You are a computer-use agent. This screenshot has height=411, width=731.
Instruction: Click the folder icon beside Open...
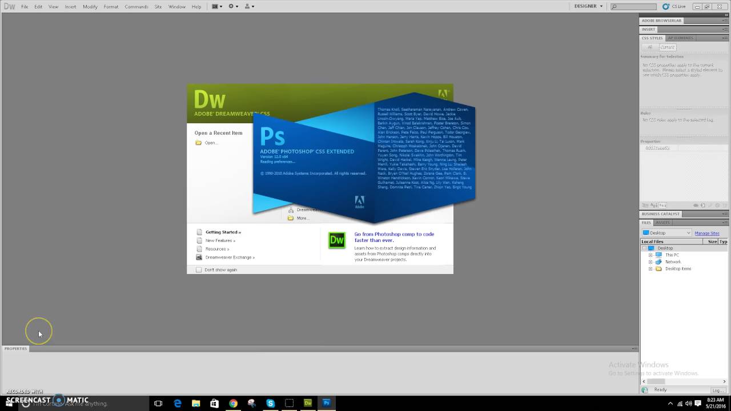pos(199,143)
